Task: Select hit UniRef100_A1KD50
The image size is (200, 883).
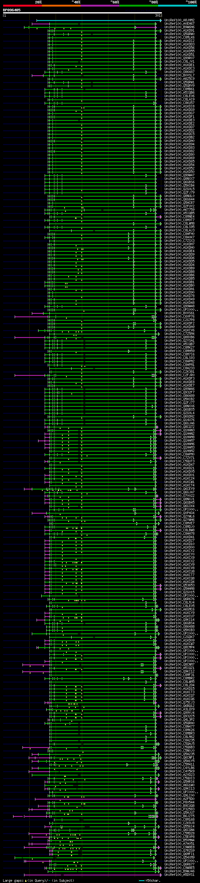Action: coord(179,172)
